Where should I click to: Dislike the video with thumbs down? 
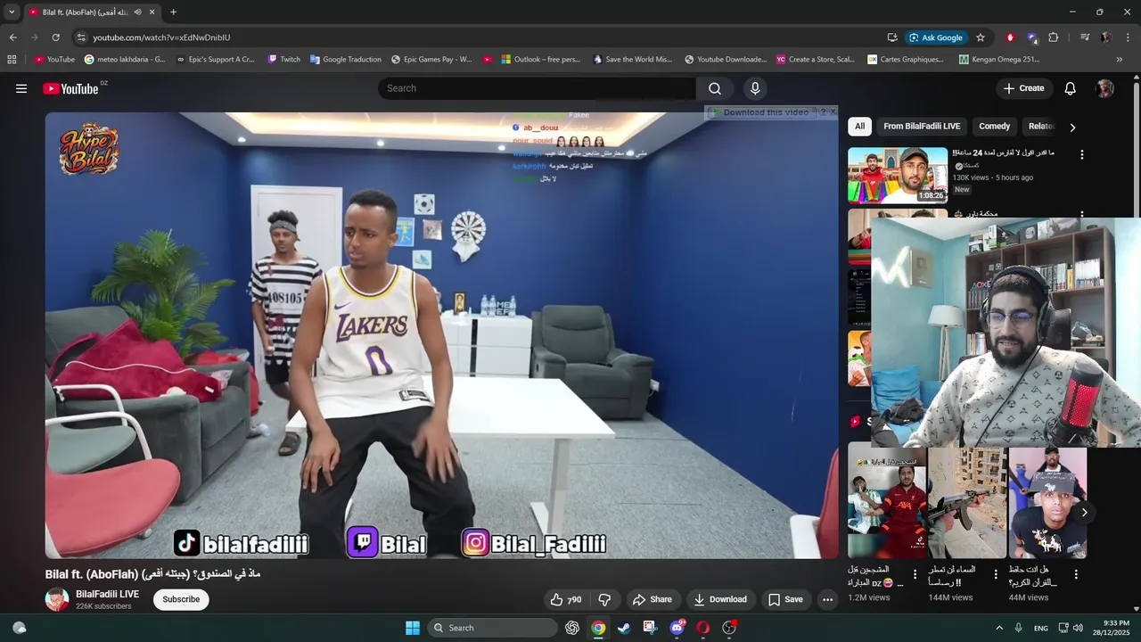pos(604,599)
